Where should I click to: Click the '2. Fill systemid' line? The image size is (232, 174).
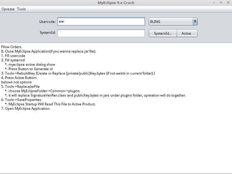point(13,60)
